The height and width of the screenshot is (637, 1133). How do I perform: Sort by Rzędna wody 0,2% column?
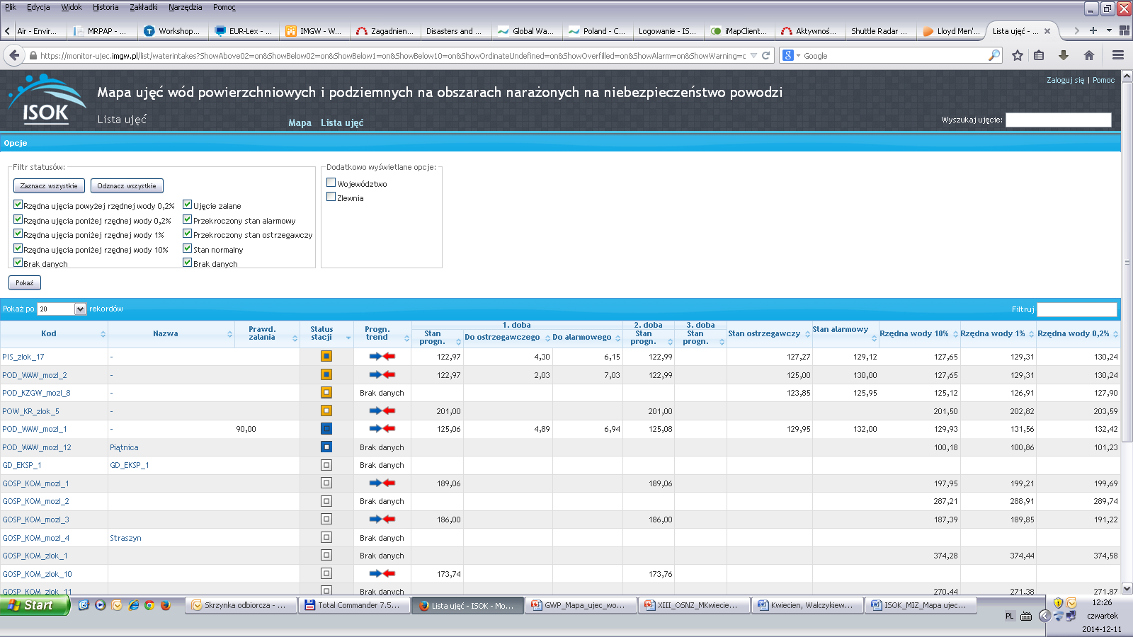pos(1078,333)
